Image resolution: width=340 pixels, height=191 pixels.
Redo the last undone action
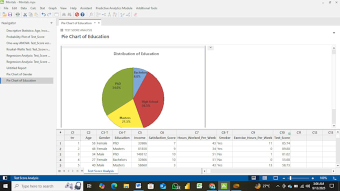pyautogui.click(x=49, y=14)
